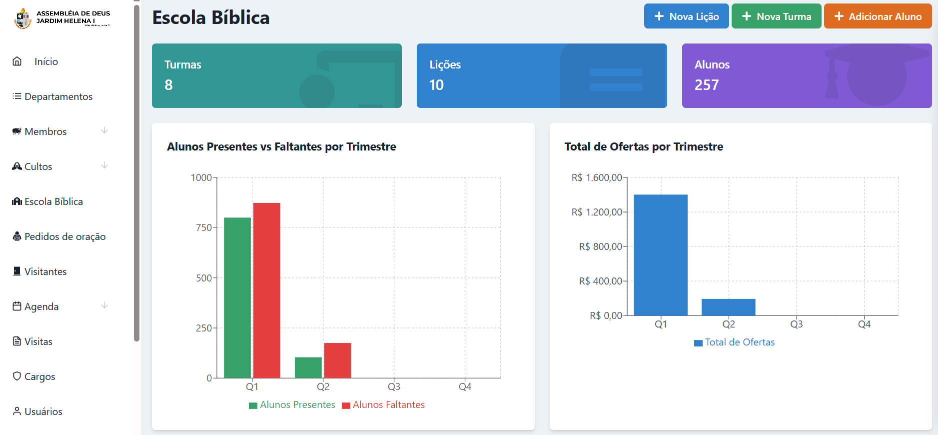Toggle Alunos Faltantes legend series
The image size is (938, 435).
click(384, 405)
